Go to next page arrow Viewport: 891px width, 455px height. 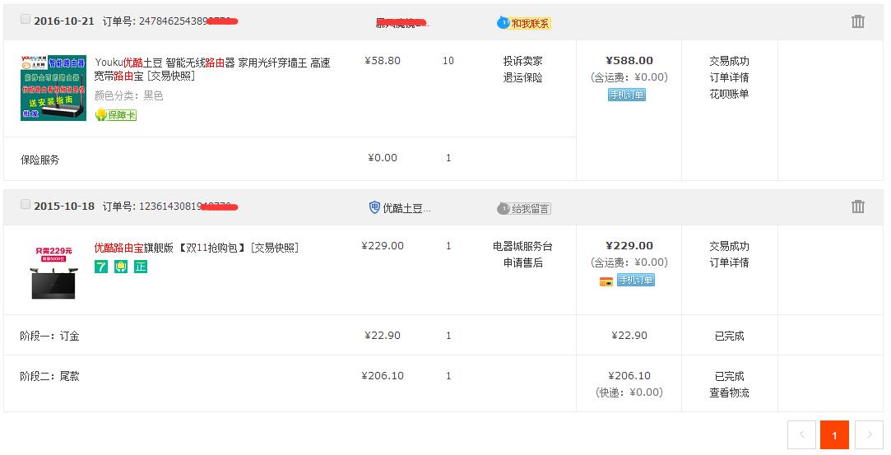tap(869, 434)
